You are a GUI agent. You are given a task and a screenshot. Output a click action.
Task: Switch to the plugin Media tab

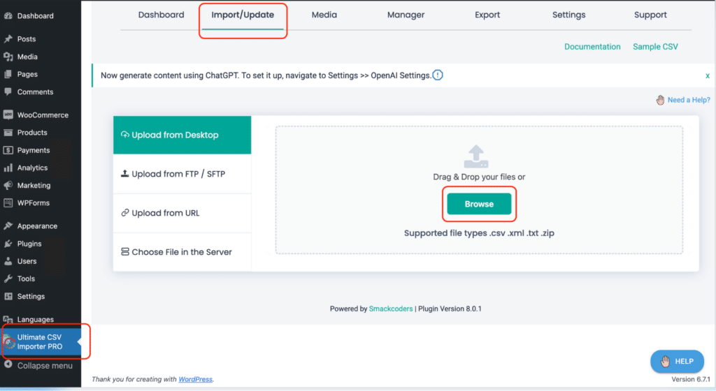click(324, 15)
